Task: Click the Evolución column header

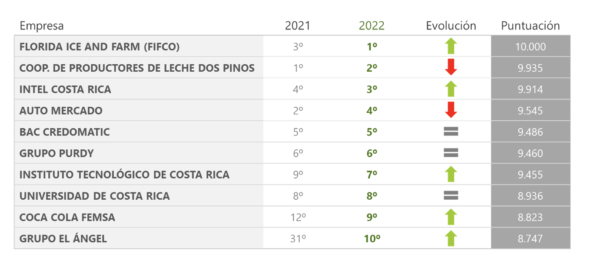Action: pyautogui.click(x=451, y=26)
